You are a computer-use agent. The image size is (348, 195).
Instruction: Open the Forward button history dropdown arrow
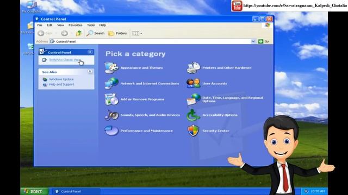click(x=71, y=34)
